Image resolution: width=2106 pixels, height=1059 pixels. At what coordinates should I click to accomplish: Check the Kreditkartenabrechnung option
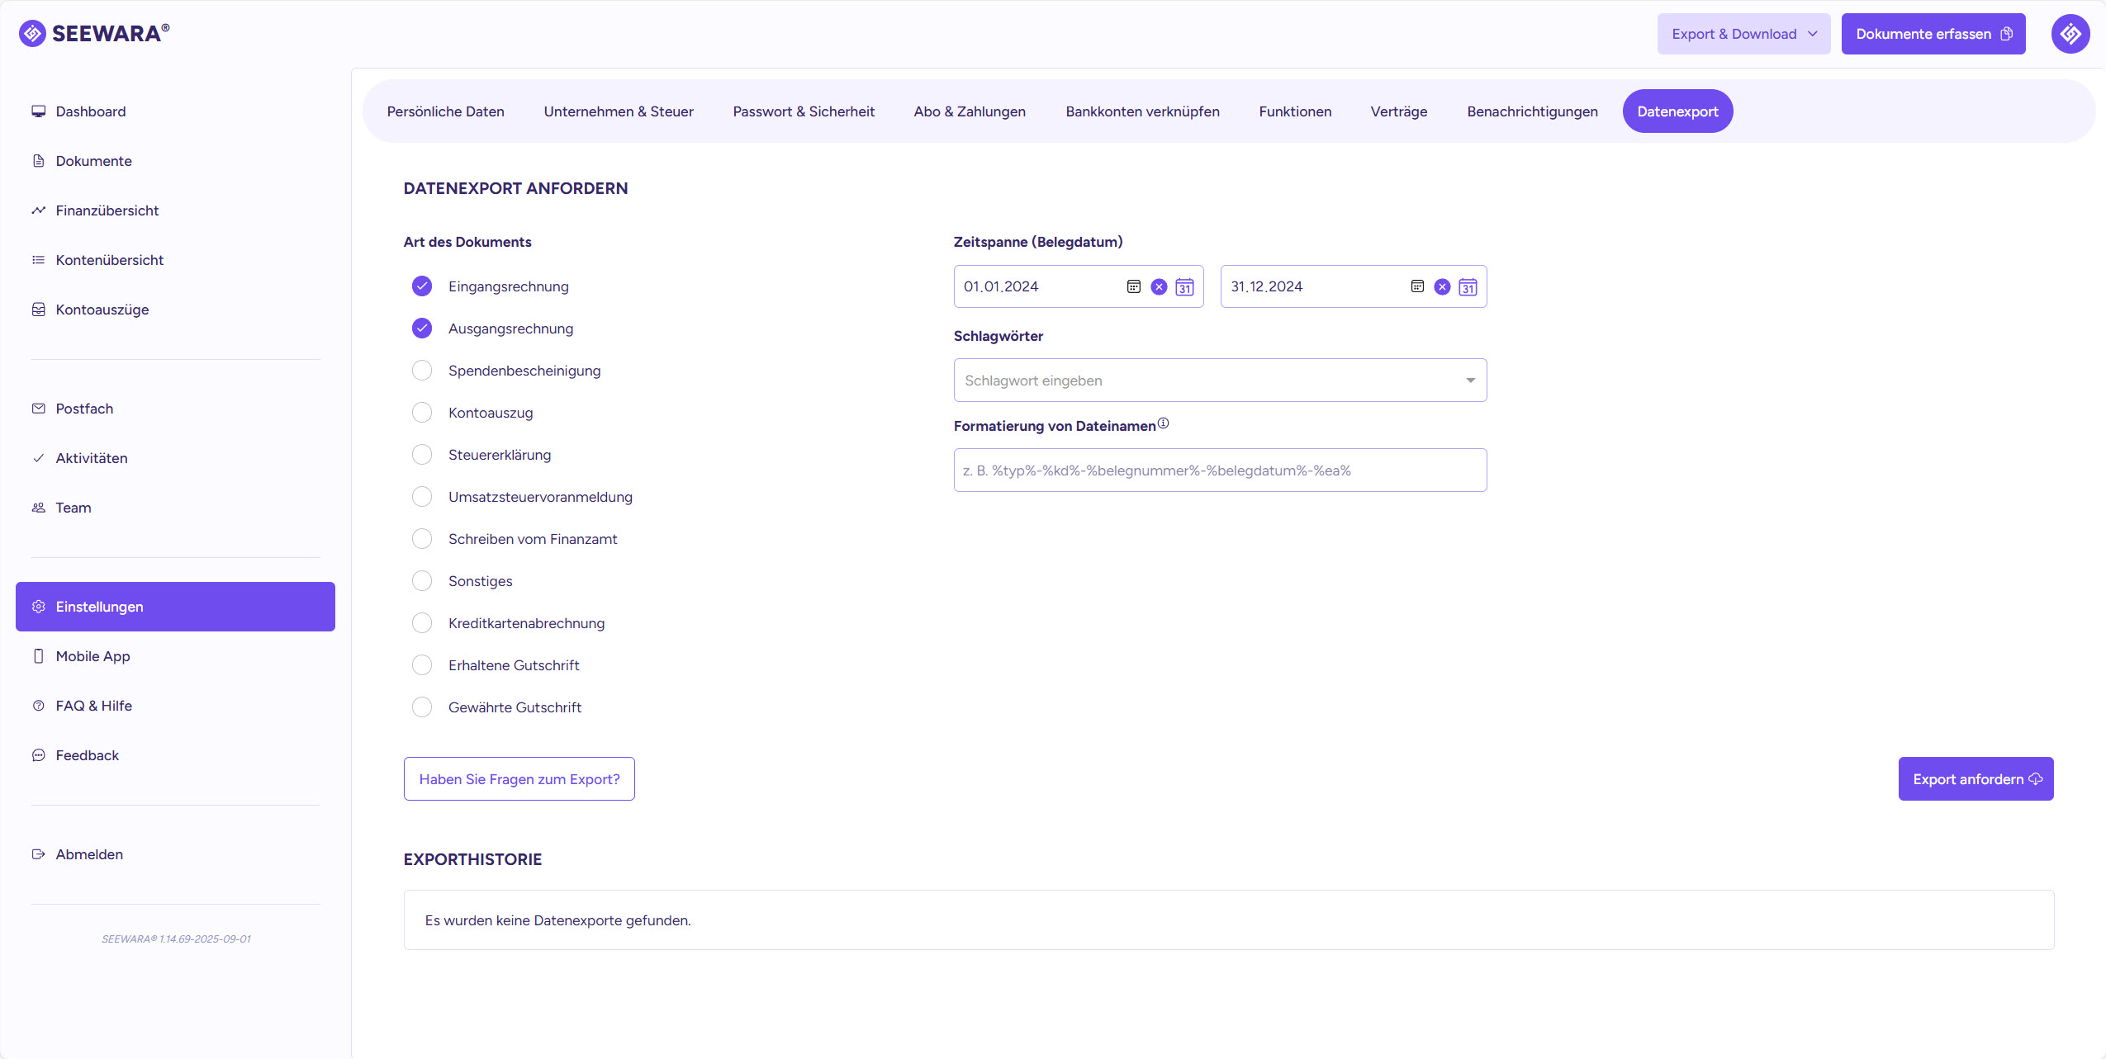pos(422,623)
